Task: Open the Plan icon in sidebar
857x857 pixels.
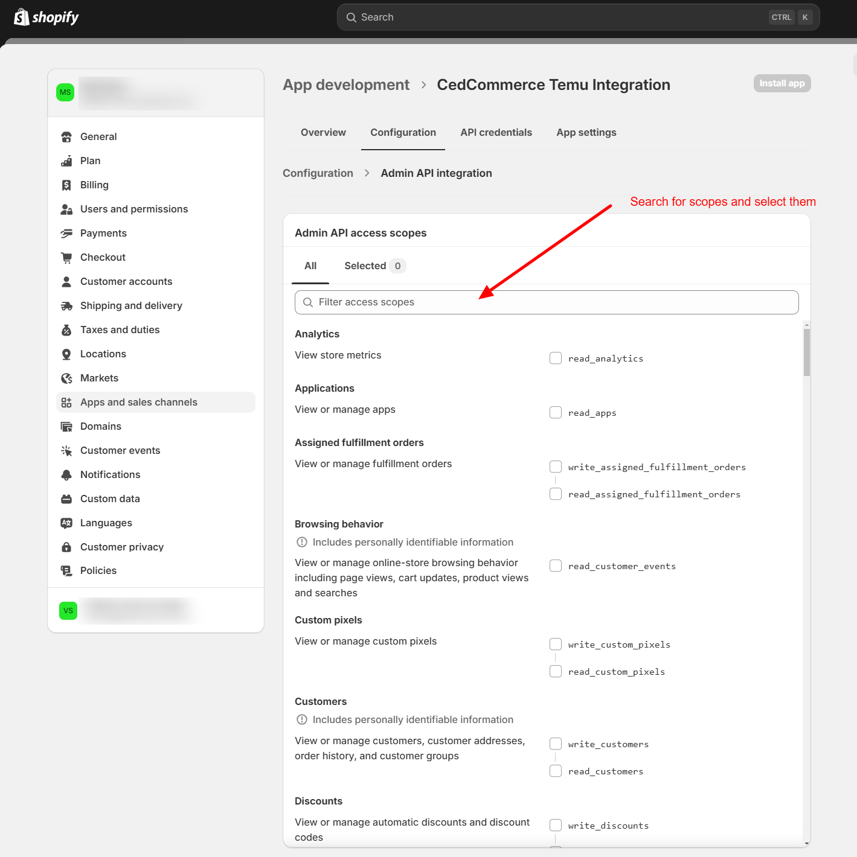Action: [66, 161]
